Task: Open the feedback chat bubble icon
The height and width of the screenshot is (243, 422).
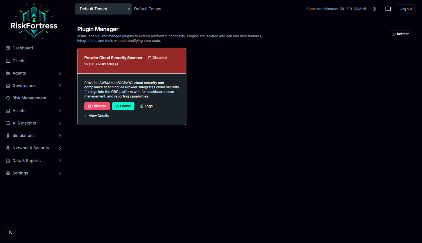Action: tap(388, 9)
